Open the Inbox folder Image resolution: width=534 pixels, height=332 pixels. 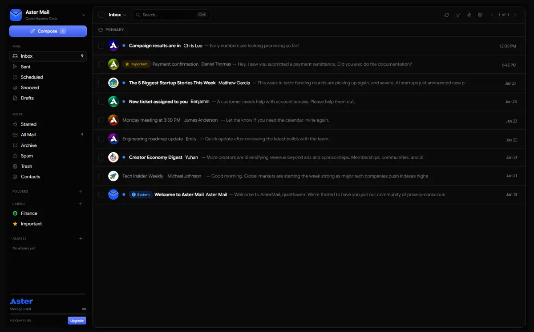click(48, 56)
